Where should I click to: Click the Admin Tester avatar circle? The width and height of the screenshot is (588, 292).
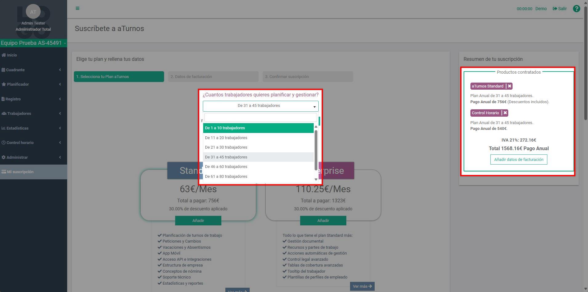click(x=33, y=12)
